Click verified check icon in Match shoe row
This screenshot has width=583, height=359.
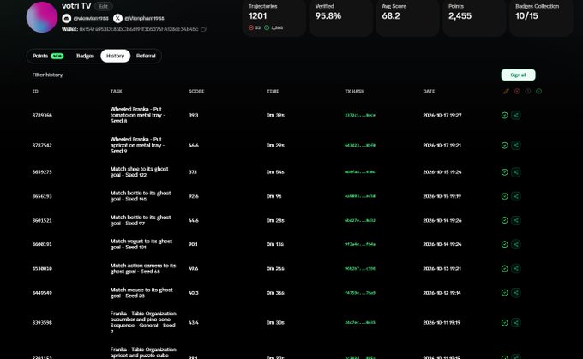(x=504, y=172)
